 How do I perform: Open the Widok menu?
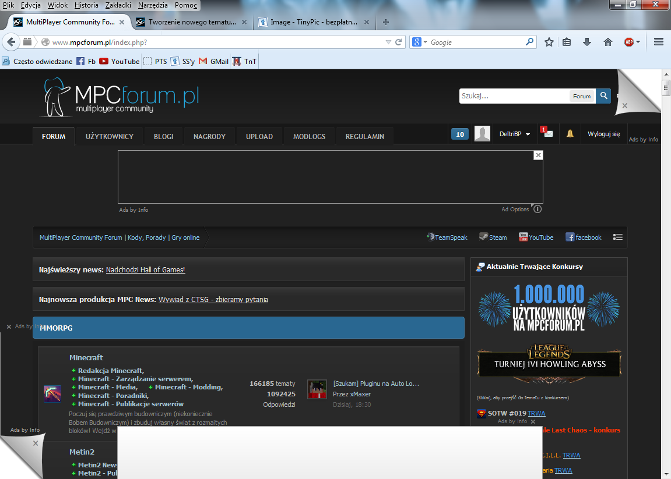(57, 5)
